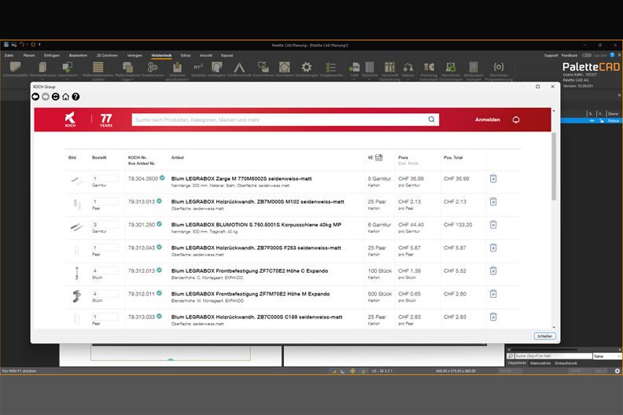623x415 pixels.
Task: Click the blue help icon next to the Lua-Dev toggle
Action: 612,55
